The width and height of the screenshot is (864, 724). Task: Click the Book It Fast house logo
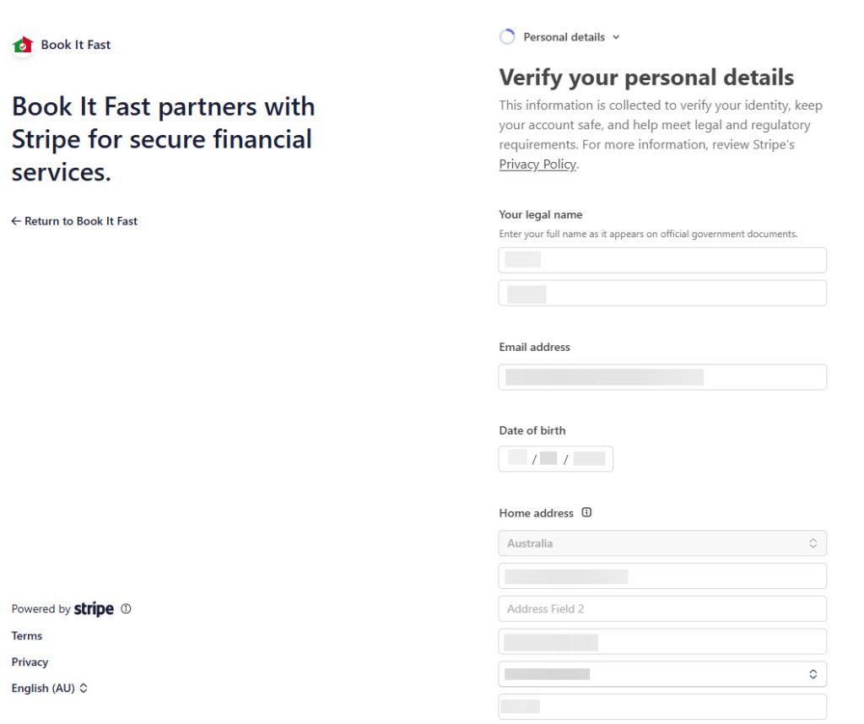pos(23,45)
